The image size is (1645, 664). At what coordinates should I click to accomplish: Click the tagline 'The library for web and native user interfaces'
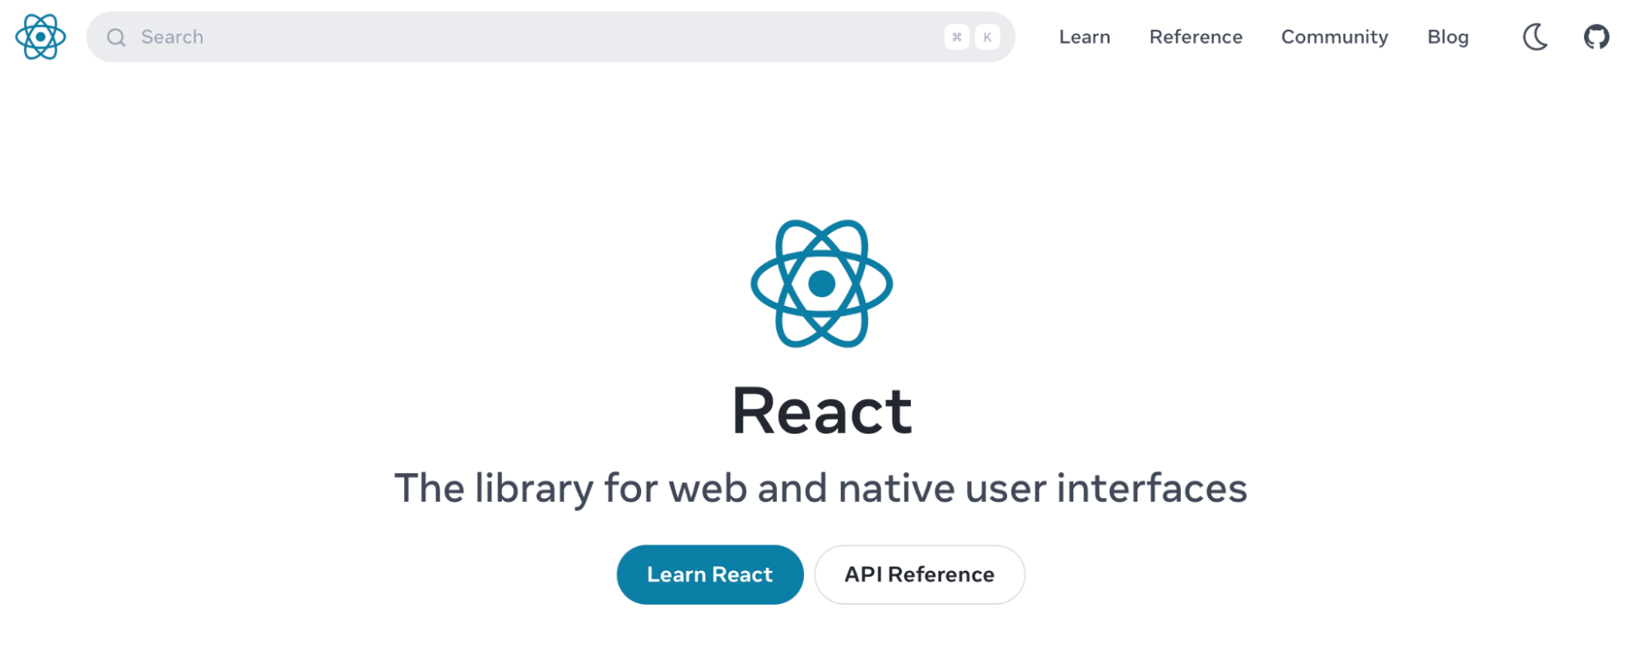820,488
